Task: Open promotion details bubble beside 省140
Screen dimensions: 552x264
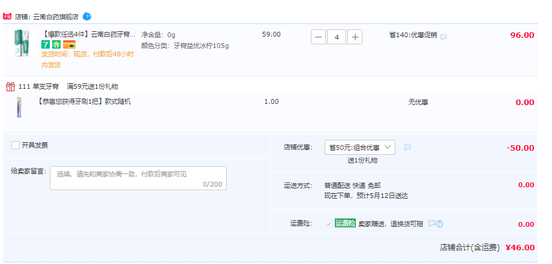Action: tap(443, 37)
